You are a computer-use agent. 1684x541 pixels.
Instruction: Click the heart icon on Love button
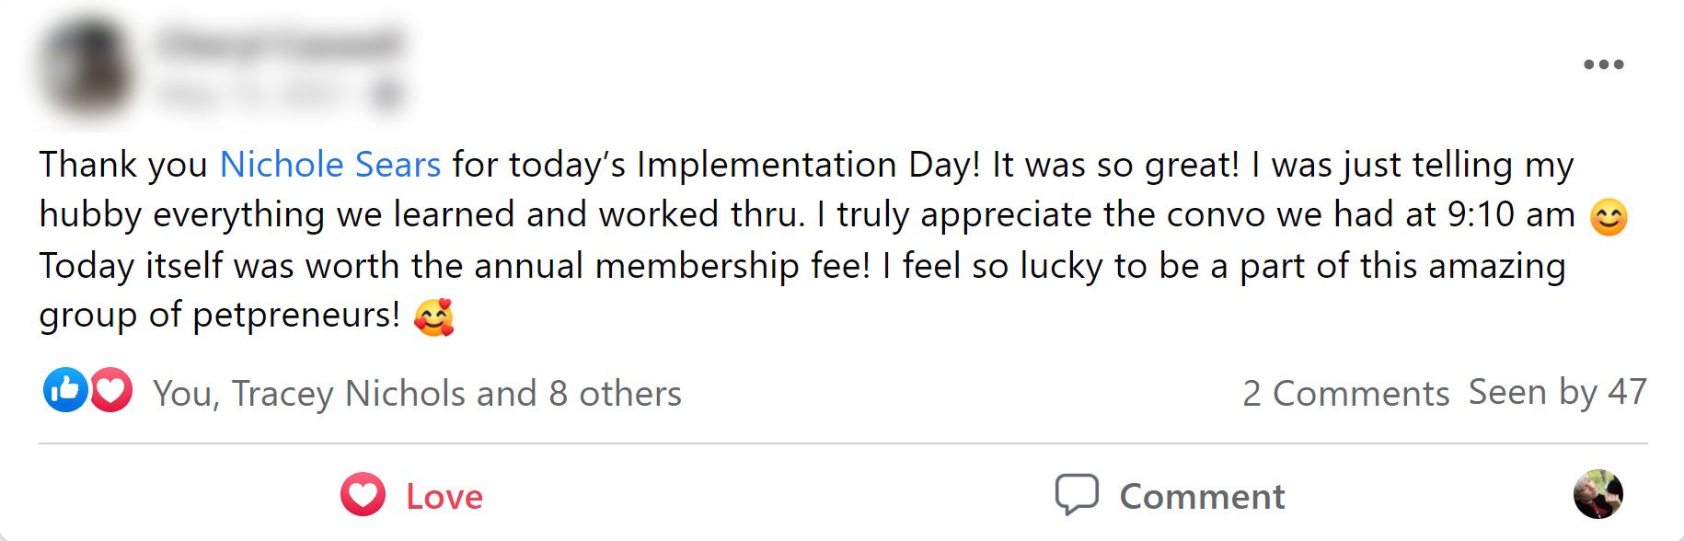[x=363, y=495]
